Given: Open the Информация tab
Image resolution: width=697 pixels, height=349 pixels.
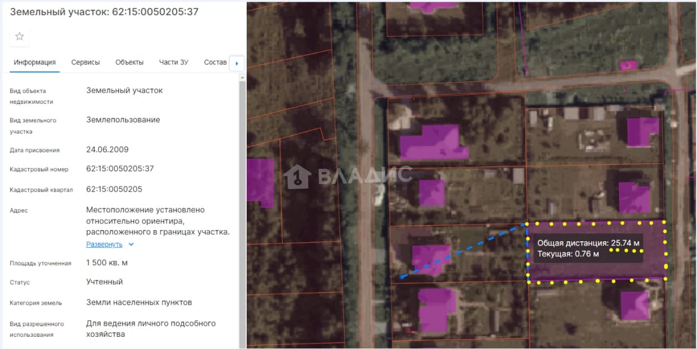Looking at the screenshot, I should [34, 62].
